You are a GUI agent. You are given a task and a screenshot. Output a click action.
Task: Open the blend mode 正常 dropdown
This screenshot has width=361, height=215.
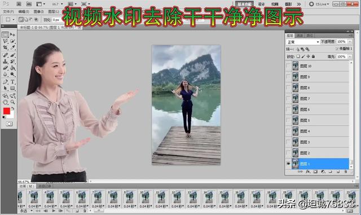pyautogui.click(x=303, y=42)
